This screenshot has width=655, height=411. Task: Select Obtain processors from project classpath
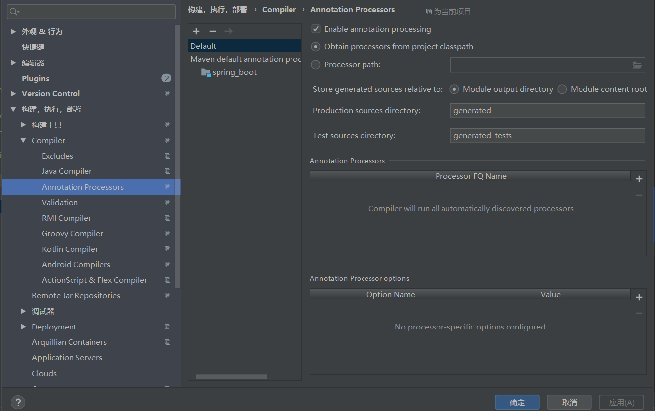point(315,47)
